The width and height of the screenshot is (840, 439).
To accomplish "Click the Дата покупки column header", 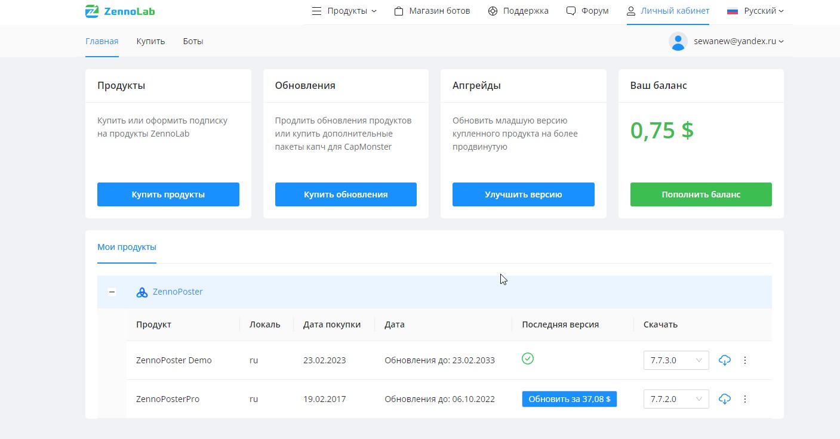I will coord(332,324).
